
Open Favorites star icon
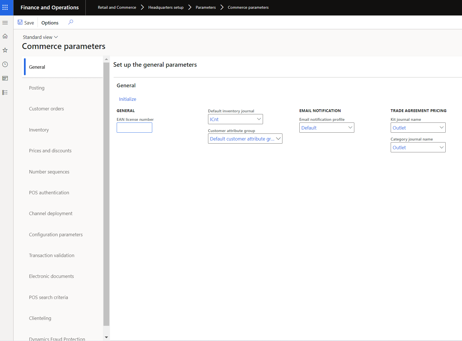click(x=5, y=50)
